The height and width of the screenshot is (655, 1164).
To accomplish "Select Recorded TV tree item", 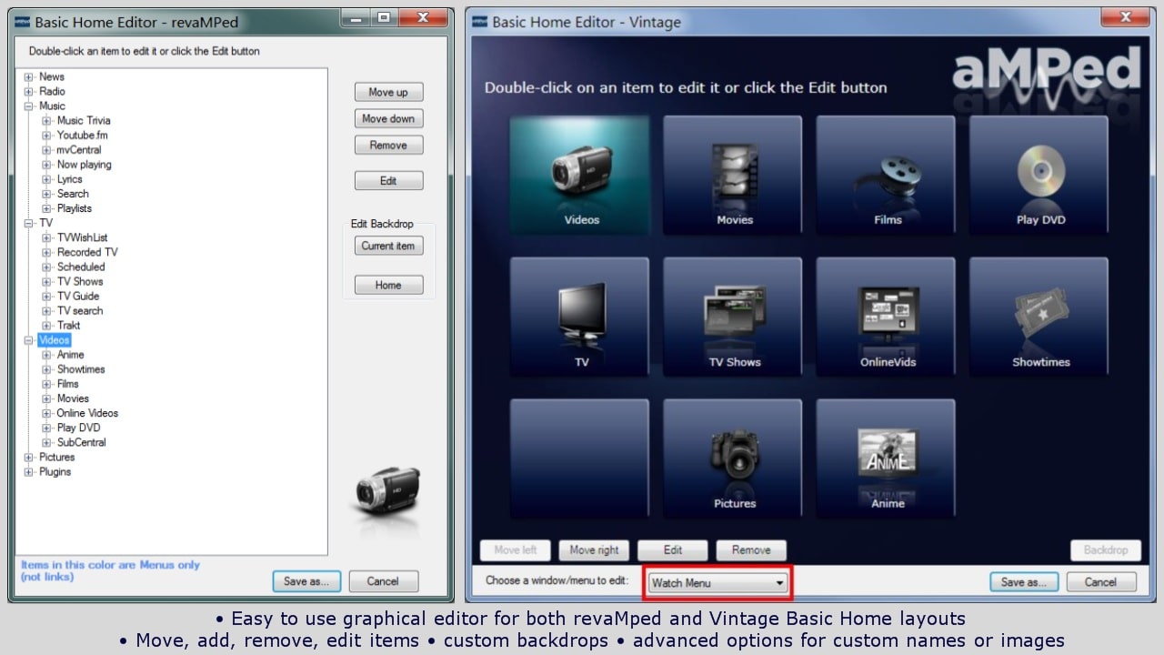I will tap(87, 252).
